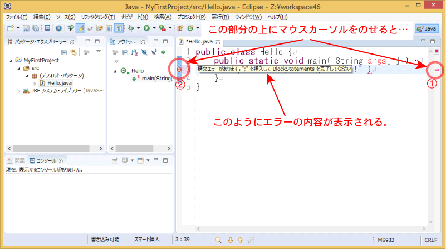Open the Display Selected Console monitor icon
The image size is (446, 249).
coord(125,161)
